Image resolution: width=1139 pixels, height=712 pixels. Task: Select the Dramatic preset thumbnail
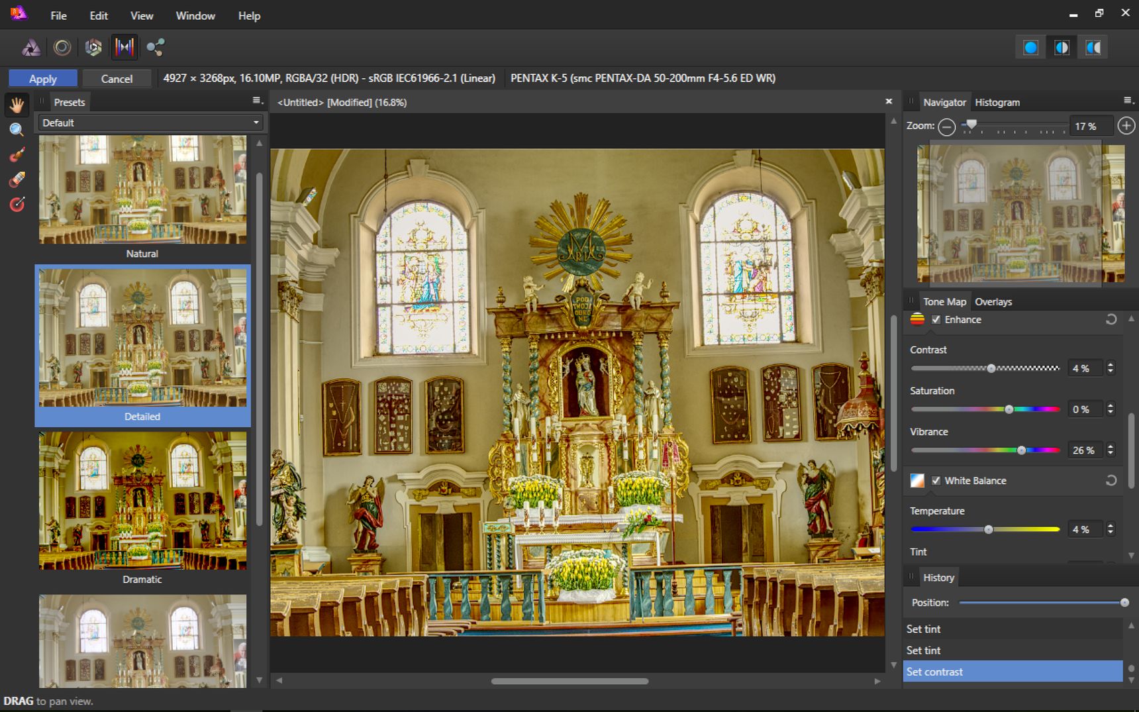pos(142,501)
